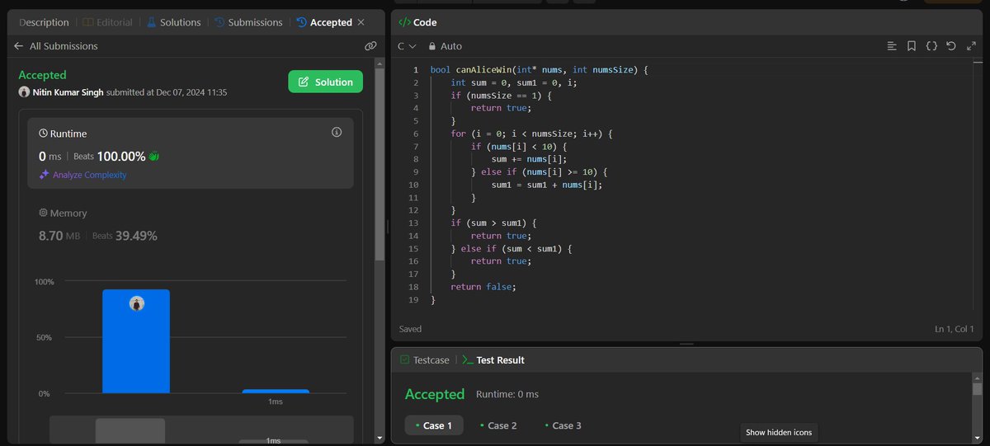Expand editor to fullscreen

pos(971,46)
